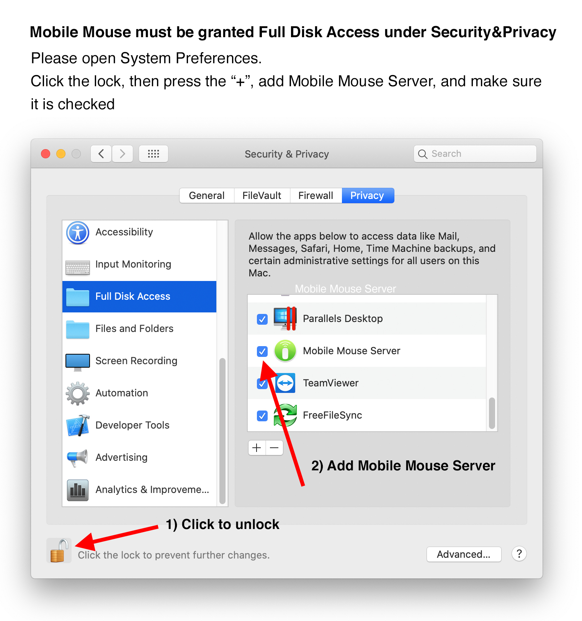Select the Screen Recording monitor icon
The height and width of the screenshot is (621, 582).
[78, 362]
